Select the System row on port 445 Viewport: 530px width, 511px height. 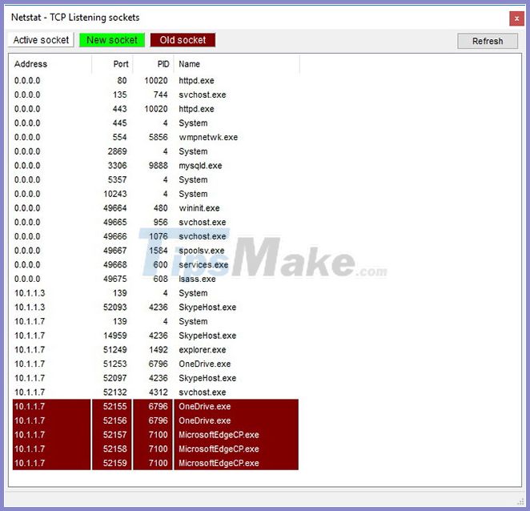[x=155, y=123]
